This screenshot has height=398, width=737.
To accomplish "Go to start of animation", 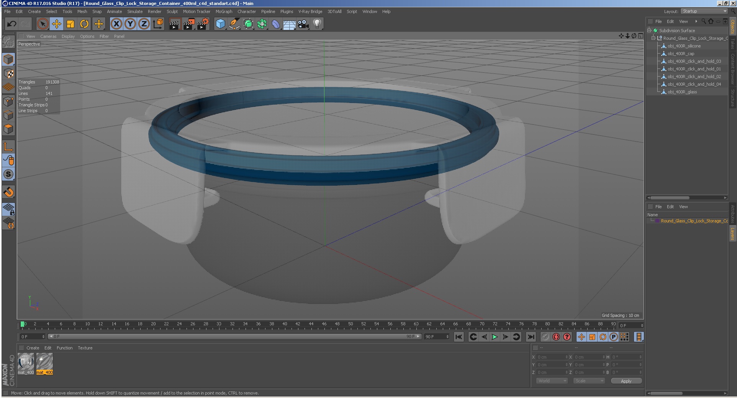I will click(x=459, y=337).
